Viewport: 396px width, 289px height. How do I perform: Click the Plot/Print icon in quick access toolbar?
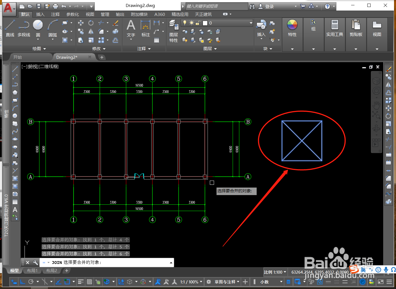[x=55, y=6]
